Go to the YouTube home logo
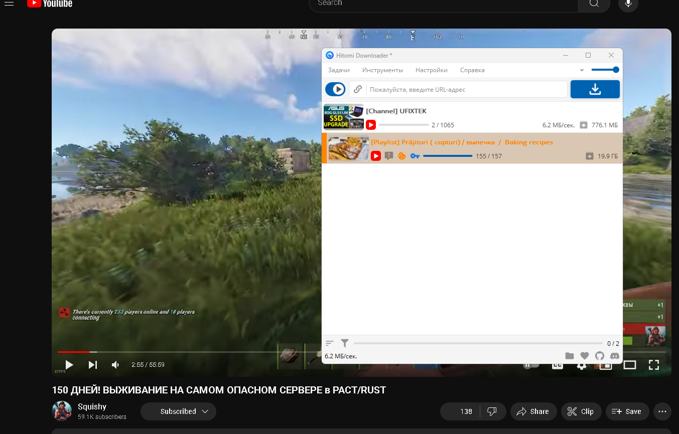 pos(50,3)
